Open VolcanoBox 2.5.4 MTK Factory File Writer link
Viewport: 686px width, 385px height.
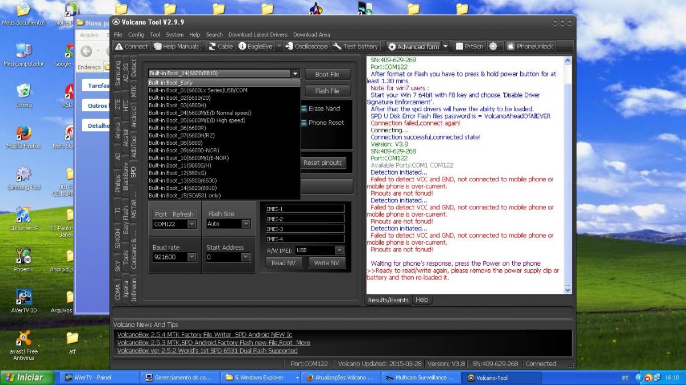click(x=205, y=334)
